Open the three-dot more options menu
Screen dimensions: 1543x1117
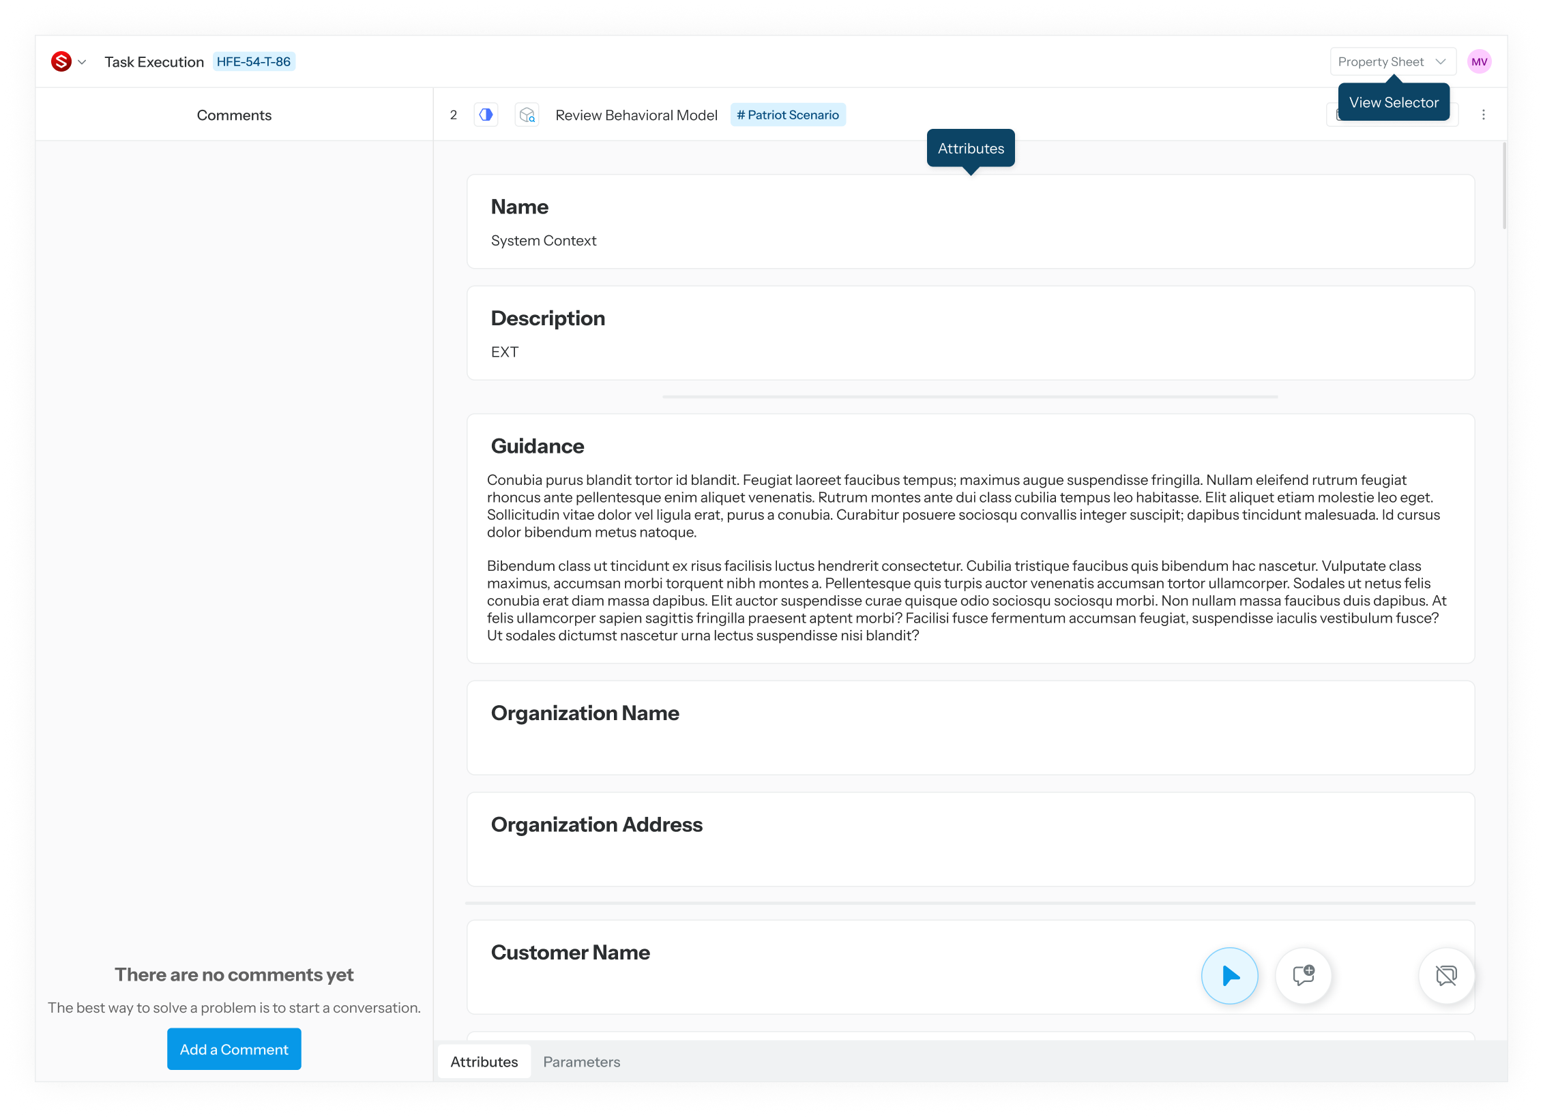click(x=1483, y=115)
